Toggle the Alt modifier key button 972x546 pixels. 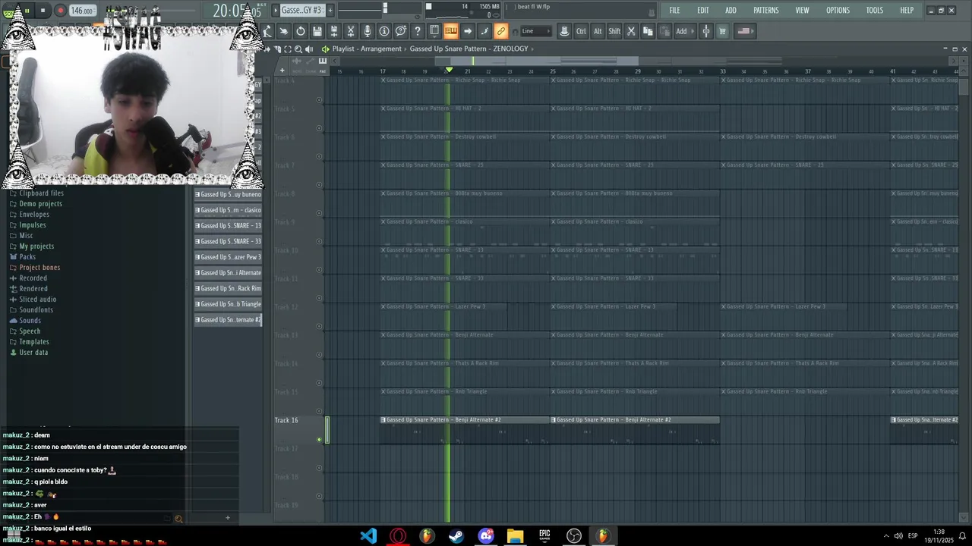[598, 31]
